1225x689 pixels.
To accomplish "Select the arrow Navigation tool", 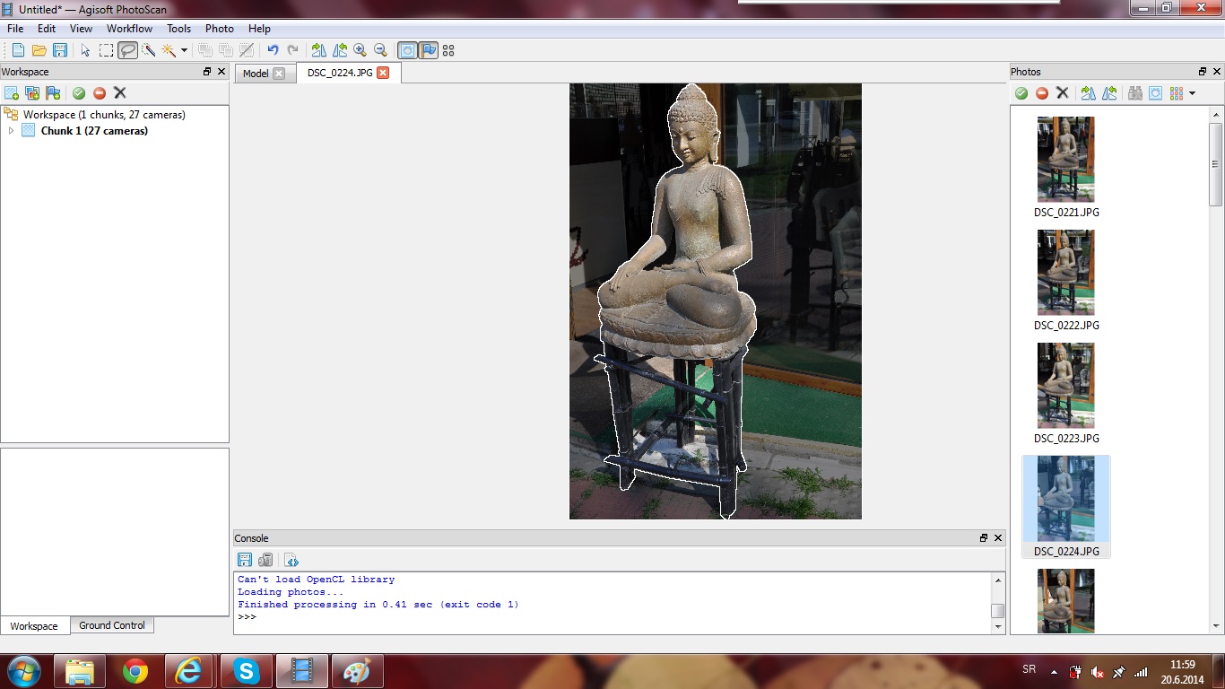I will pyautogui.click(x=85, y=50).
